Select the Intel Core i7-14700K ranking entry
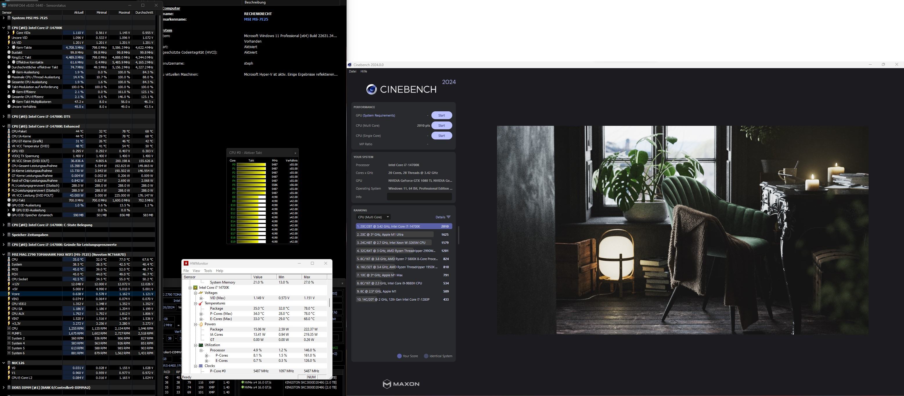Viewport: 904px width, 396px height. [404, 226]
